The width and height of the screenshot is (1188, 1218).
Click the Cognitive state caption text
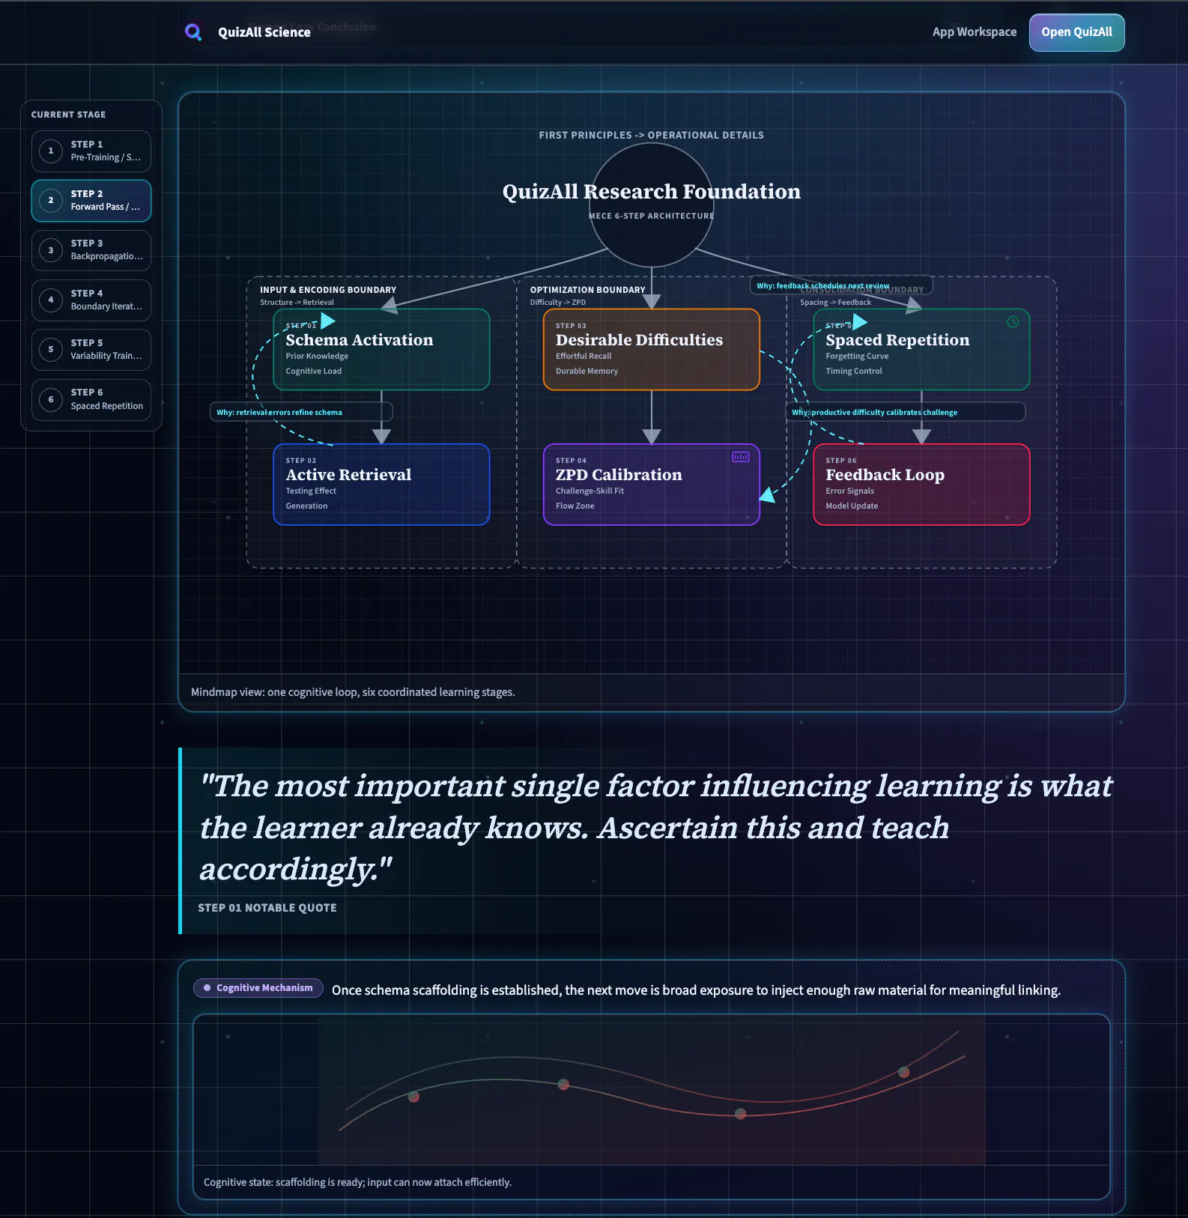(x=357, y=1182)
